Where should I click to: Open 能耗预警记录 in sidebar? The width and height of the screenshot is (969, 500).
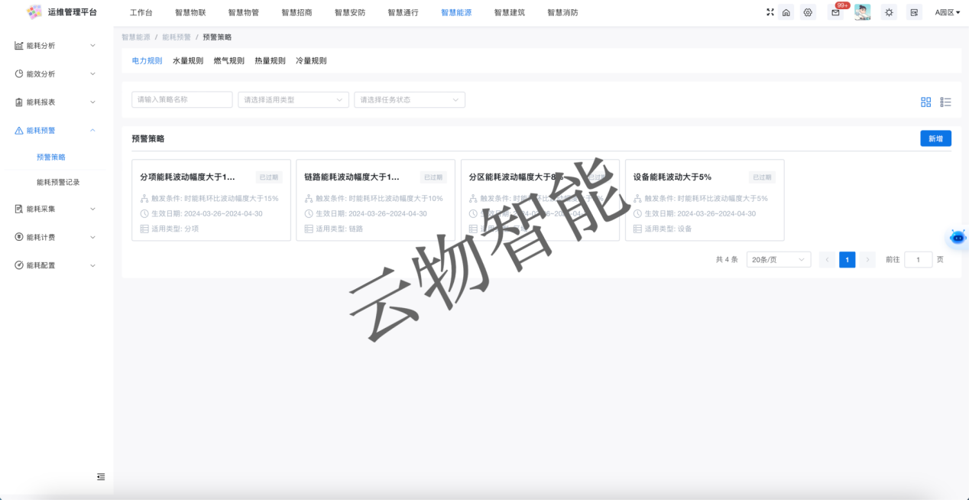(x=58, y=183)
